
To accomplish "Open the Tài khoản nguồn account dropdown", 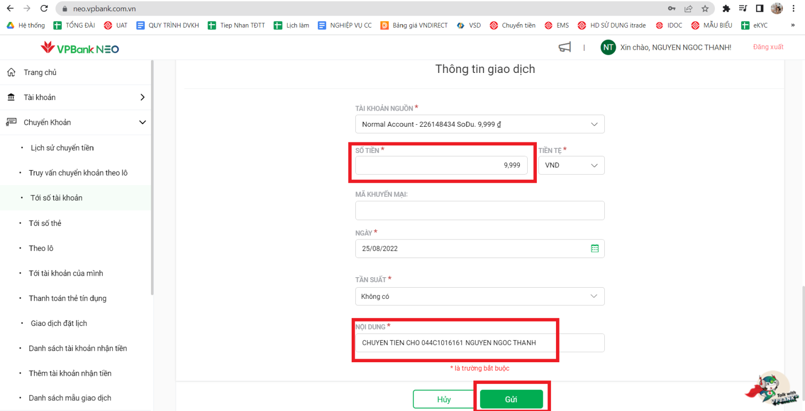I will [x=479, y=124].
